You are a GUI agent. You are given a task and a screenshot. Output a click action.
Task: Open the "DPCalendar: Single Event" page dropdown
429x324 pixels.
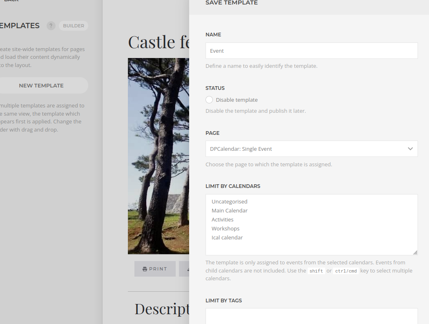click(x=311, y=149)
